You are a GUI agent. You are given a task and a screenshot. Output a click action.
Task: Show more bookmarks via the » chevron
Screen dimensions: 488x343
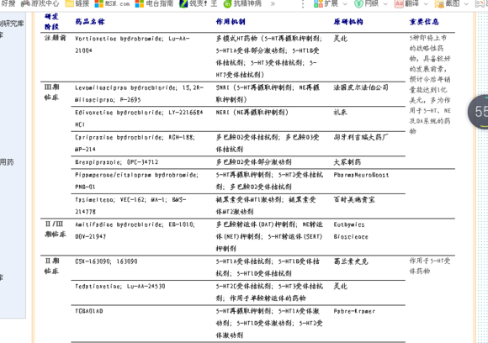273,3
